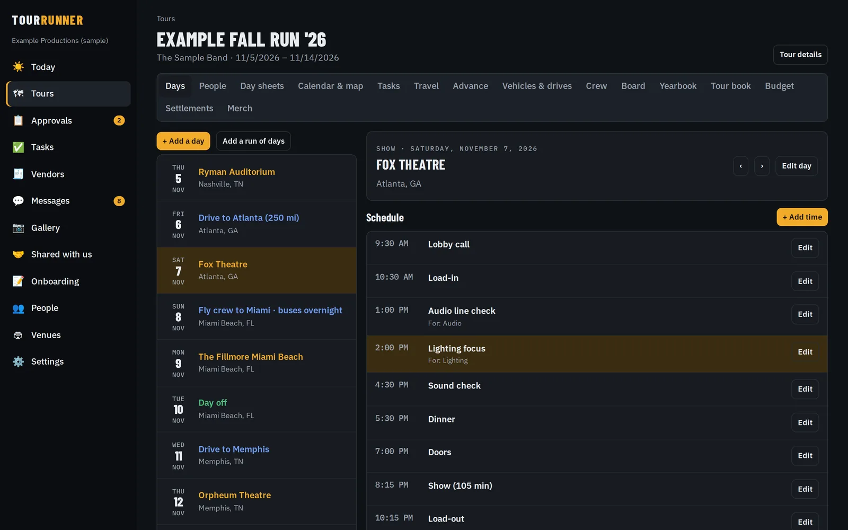This screenshot has height=530, width=848.
Task: Click the Approvals clipboard icon
Action: pyautogui.click(x=18, y=120)
